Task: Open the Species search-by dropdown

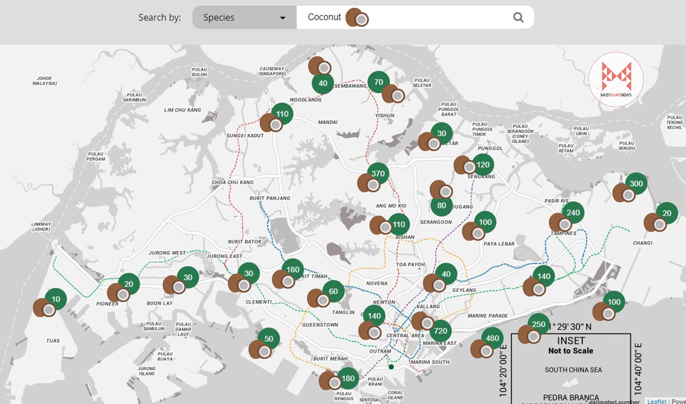Action: pyautogui.click(x=244, y=17)
